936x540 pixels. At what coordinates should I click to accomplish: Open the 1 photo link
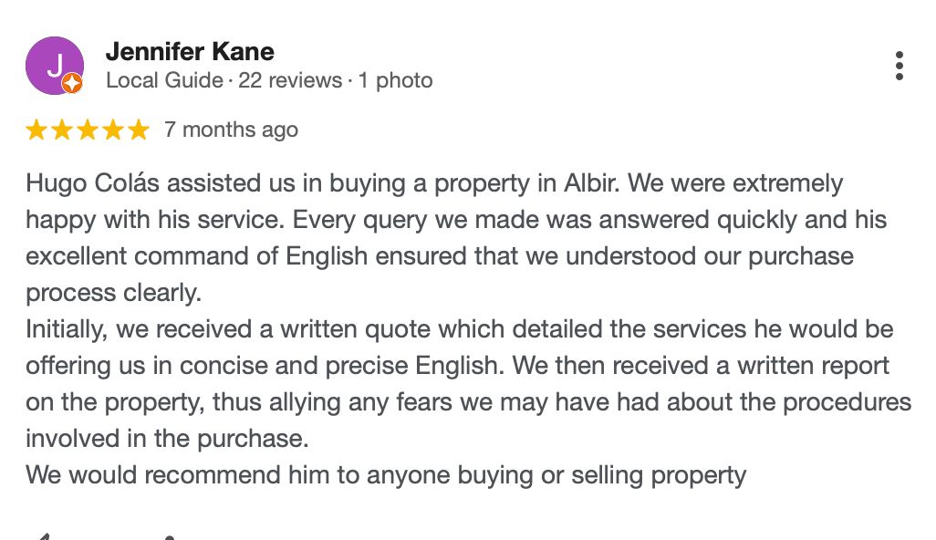point(395,80)
